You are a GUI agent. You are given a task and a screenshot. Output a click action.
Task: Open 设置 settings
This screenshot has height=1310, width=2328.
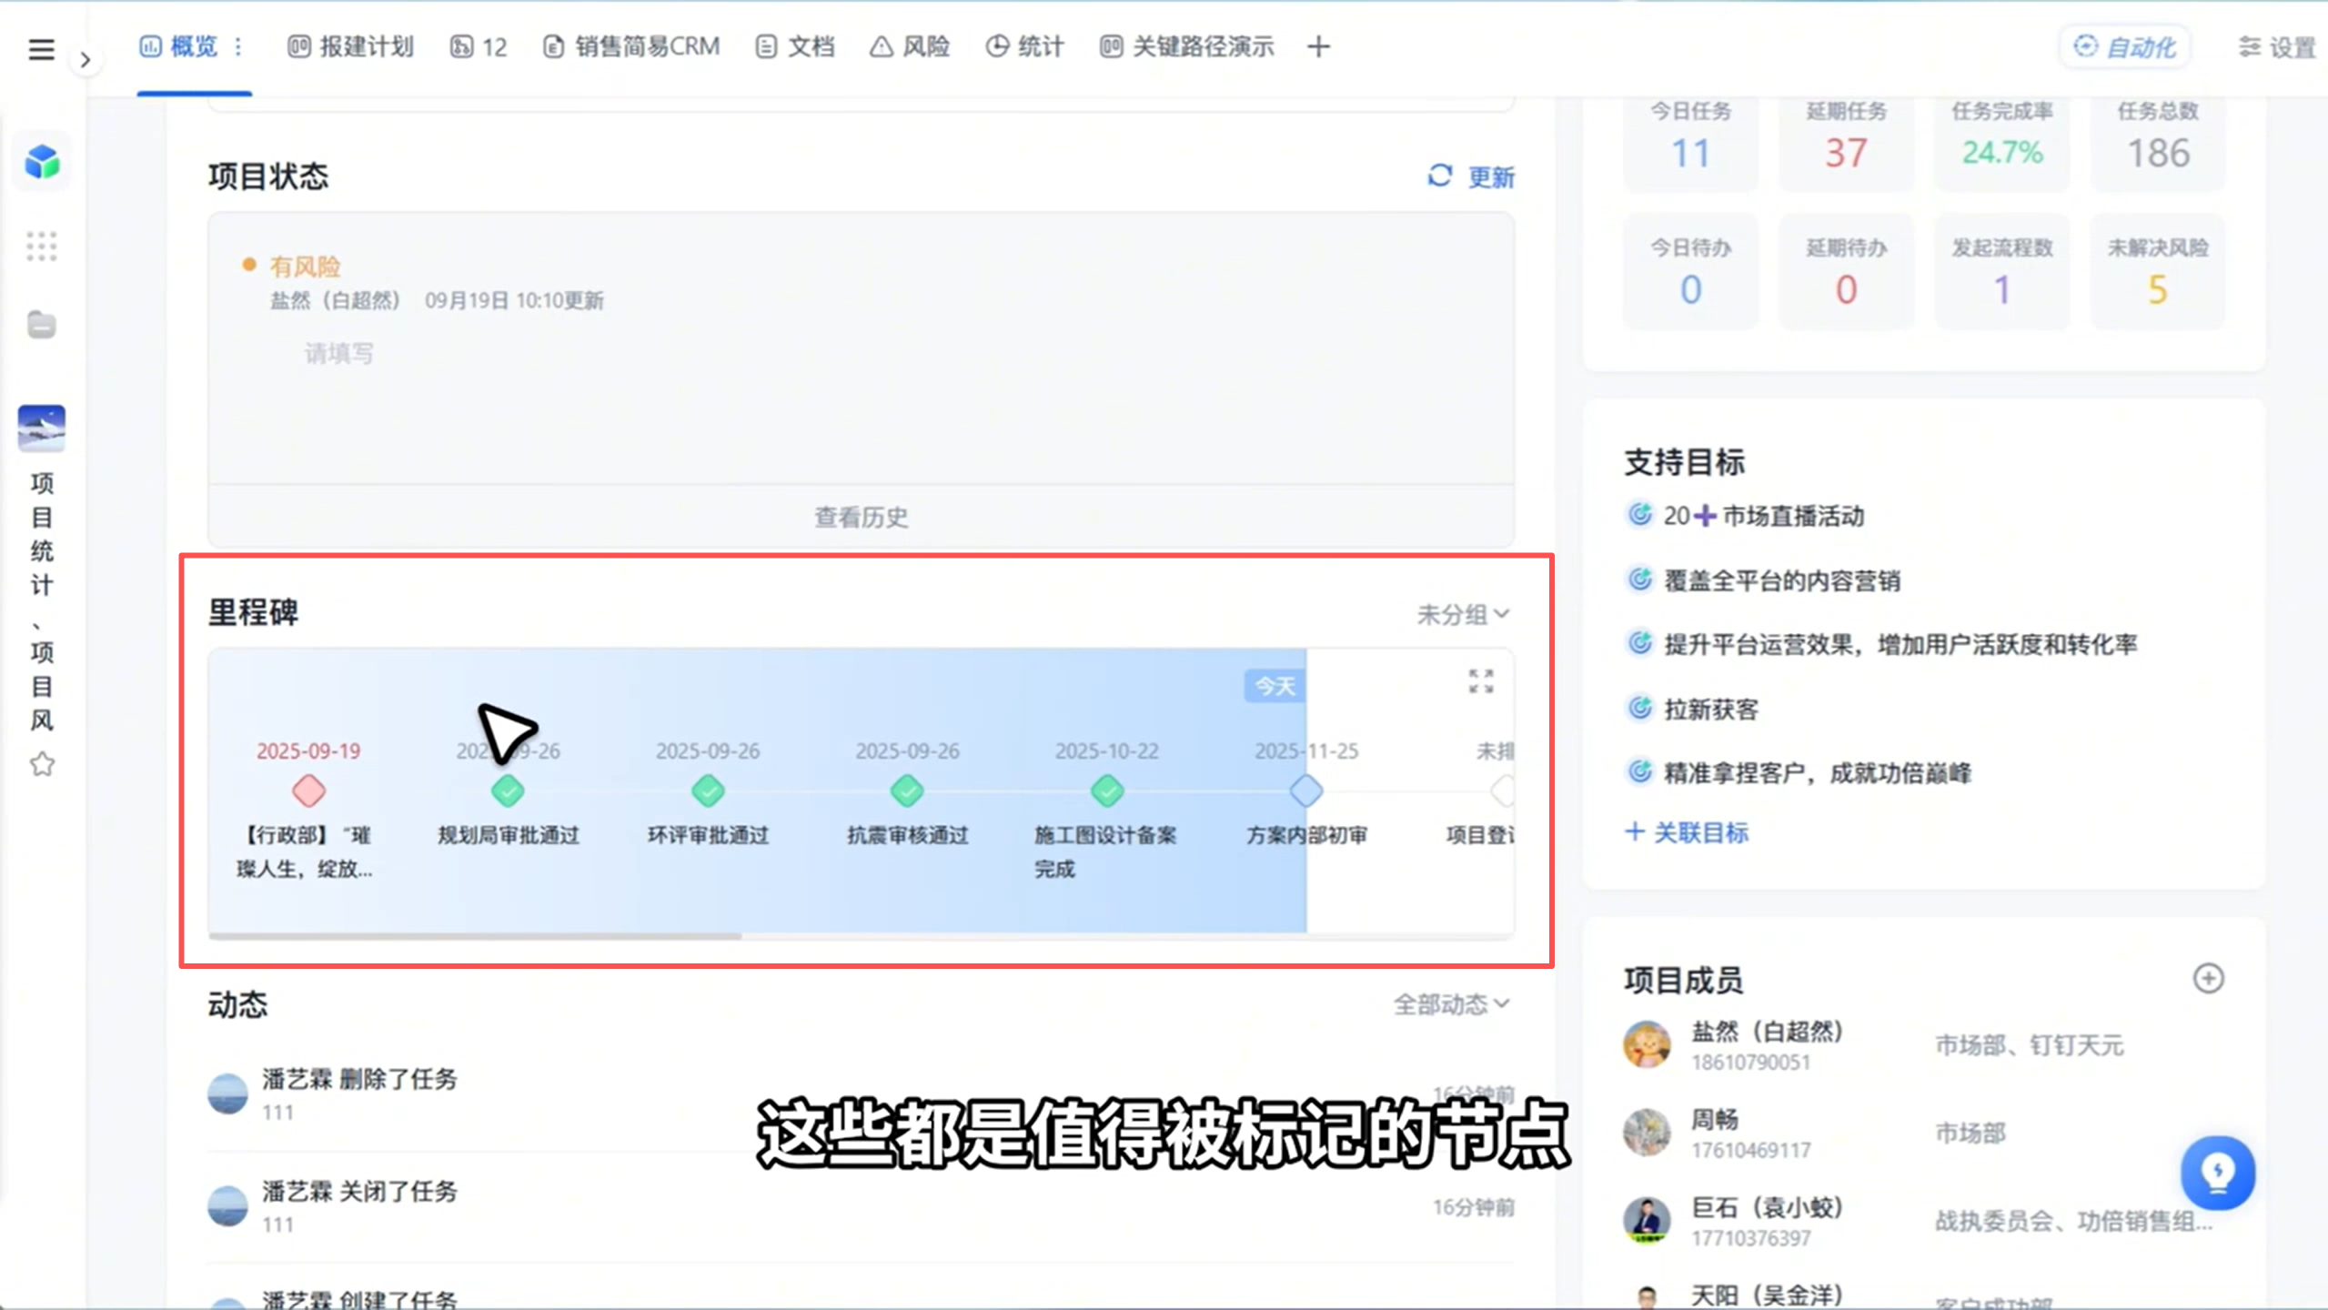point(2277,46)
